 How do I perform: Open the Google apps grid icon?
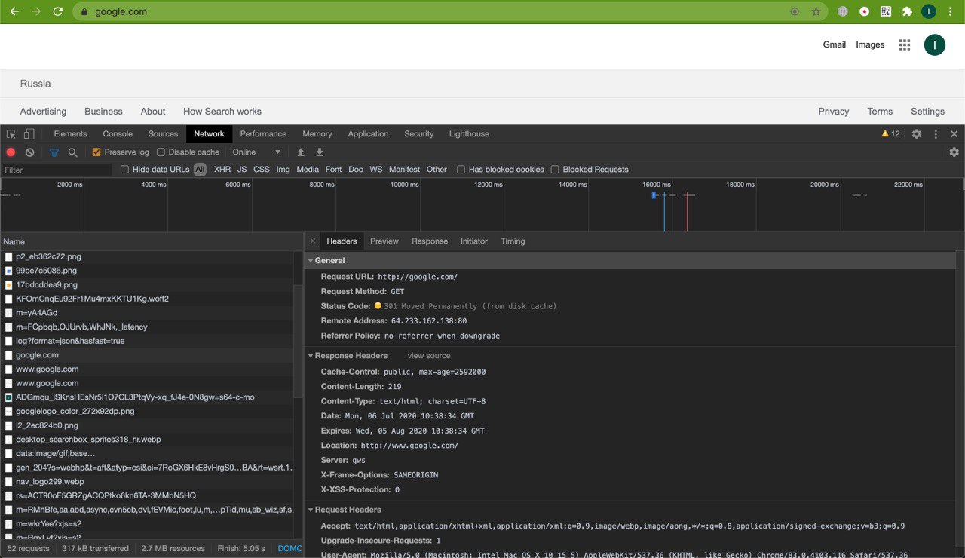point(905,44)
